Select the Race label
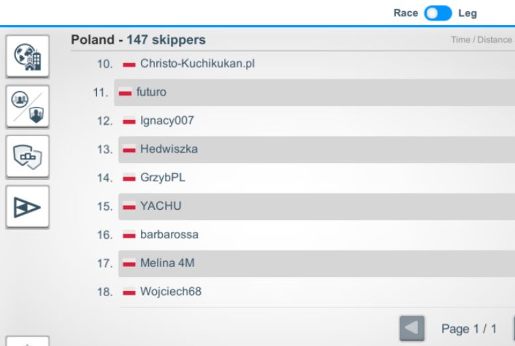The image size is (515, 346). [405, 13]
